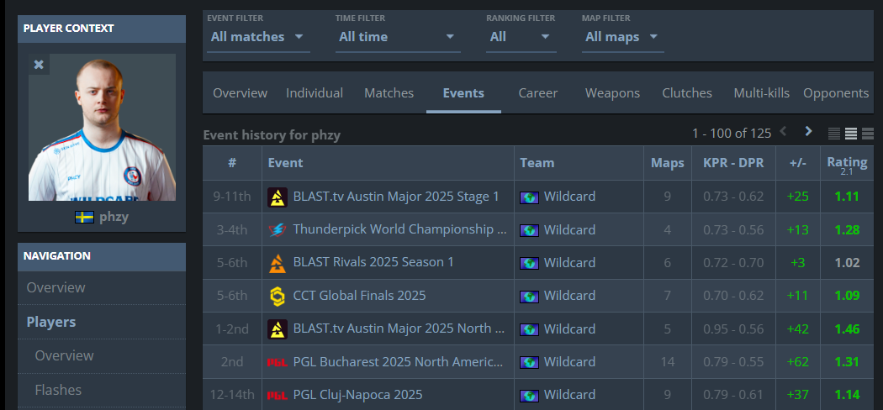
Task: Open the Time filter dropdown
Action: click(398, 37)
